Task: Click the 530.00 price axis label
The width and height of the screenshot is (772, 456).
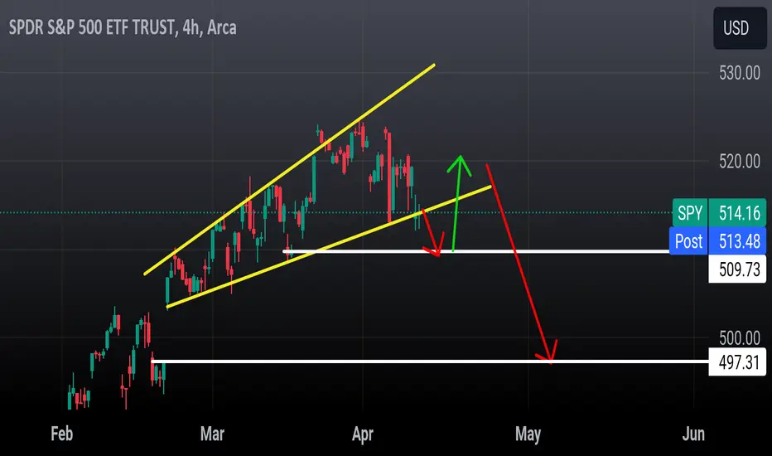Action: 740,73
